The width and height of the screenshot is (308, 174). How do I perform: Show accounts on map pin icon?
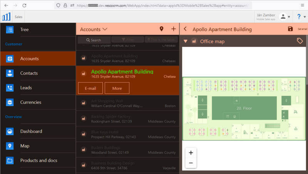pos(161,29)
